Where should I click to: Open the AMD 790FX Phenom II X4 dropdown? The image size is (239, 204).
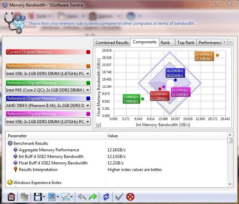click(x=48, y=106)
